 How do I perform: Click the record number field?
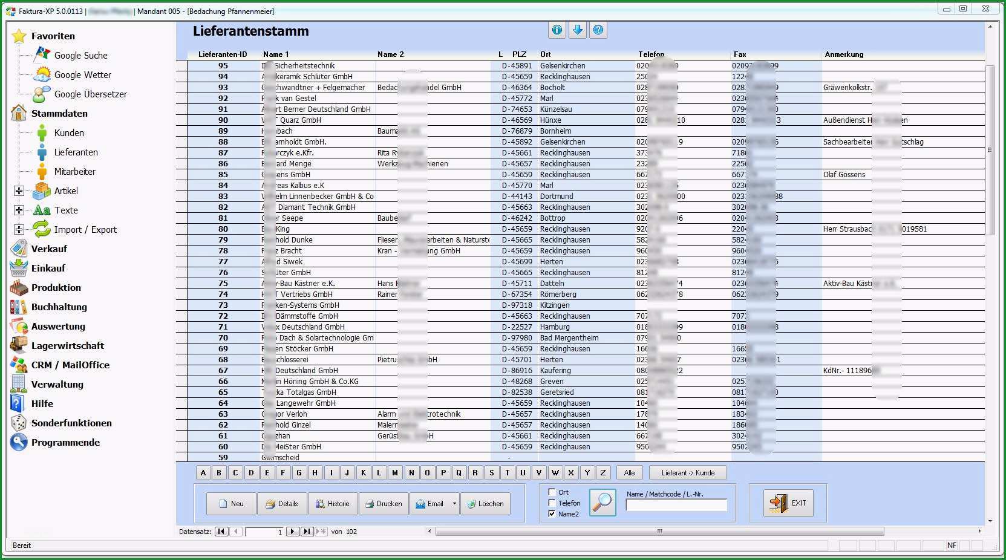[265, 532]
